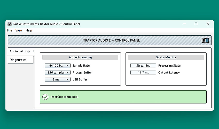Viewport: 219px width, 129px height.
Task: Click the Process Buffer label
Action: click(82, 72)
